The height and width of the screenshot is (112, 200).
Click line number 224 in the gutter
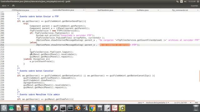[x=2, y=76]
